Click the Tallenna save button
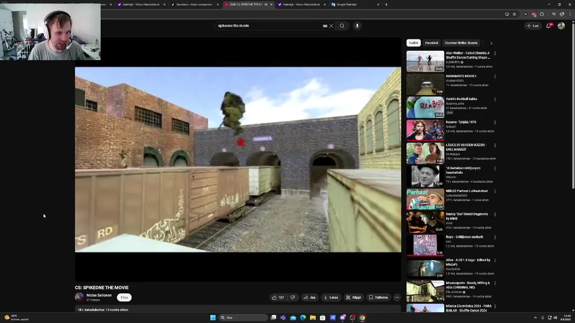The height and width of the screenshot is (323, 575). tap(378, 297)
